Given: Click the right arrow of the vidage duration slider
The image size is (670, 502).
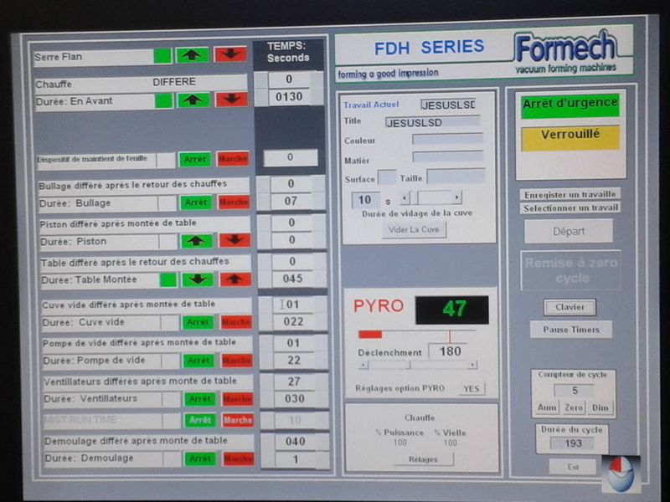Looking at the screenshot, I should [456, 197].
